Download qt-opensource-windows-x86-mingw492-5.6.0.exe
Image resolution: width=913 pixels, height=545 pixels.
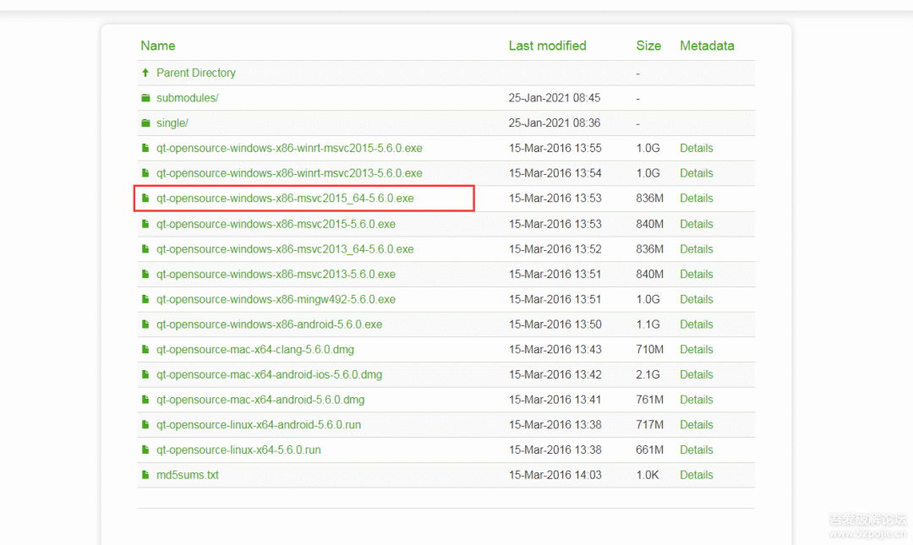(x=276, y=299)
